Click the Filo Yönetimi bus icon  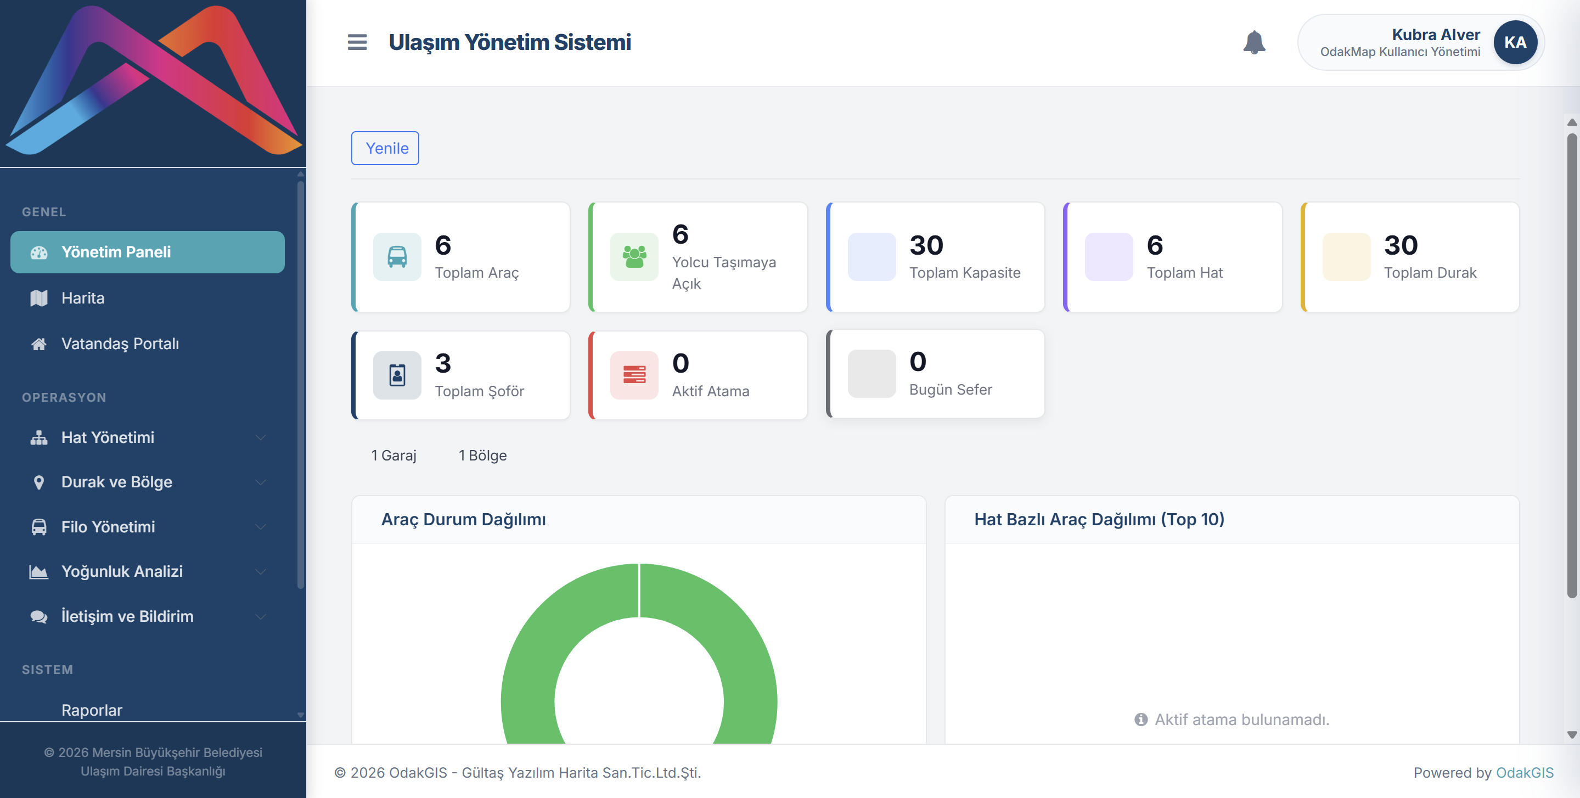pyautogui.click(x=38, y=527)
